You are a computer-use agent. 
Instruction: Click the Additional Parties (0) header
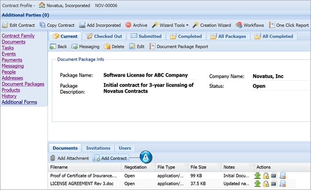25,15
